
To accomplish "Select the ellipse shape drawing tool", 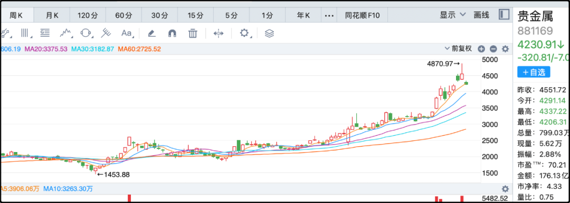I will point(86,33).
